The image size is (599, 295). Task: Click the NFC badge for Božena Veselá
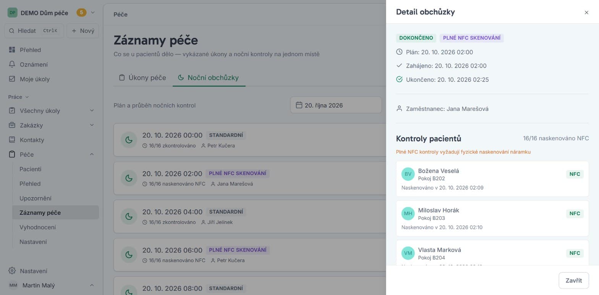(x=575, y=174)
